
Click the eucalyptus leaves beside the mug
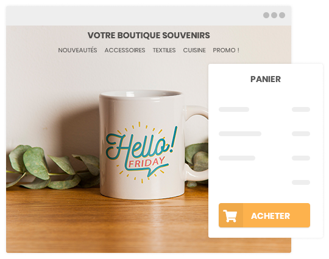pyautogui.click(x=52, y=168)
